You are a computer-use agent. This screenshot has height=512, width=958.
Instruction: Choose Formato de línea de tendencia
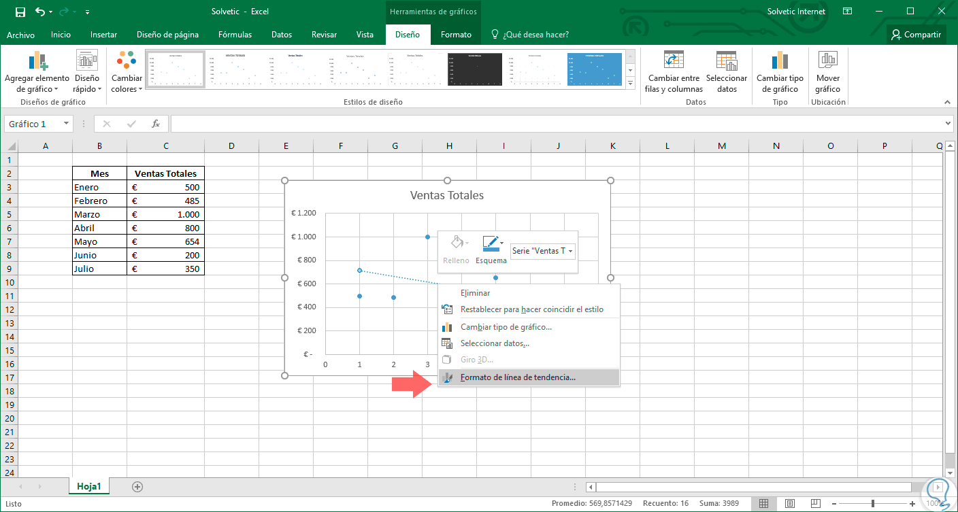click(517, 377)
